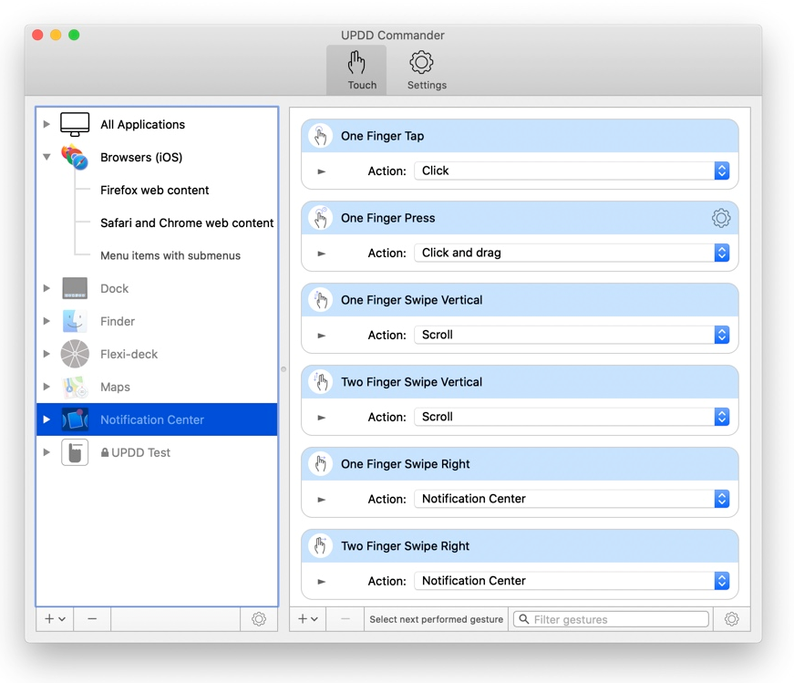The image size is (794, 683).
Task: Expand the Finder entry
Action: coord(46,321)
